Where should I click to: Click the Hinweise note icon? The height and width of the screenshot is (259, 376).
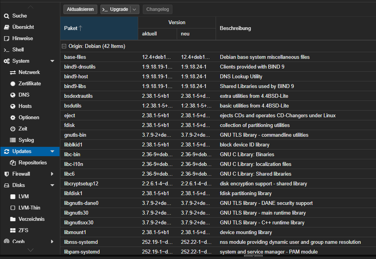tap(7, 39)
